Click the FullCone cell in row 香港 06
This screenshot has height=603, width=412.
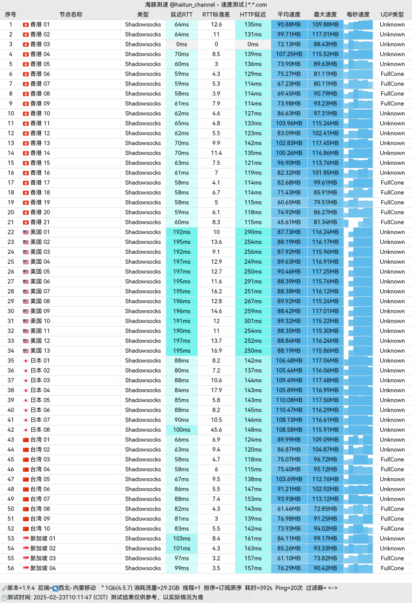[x=393, y=74]
